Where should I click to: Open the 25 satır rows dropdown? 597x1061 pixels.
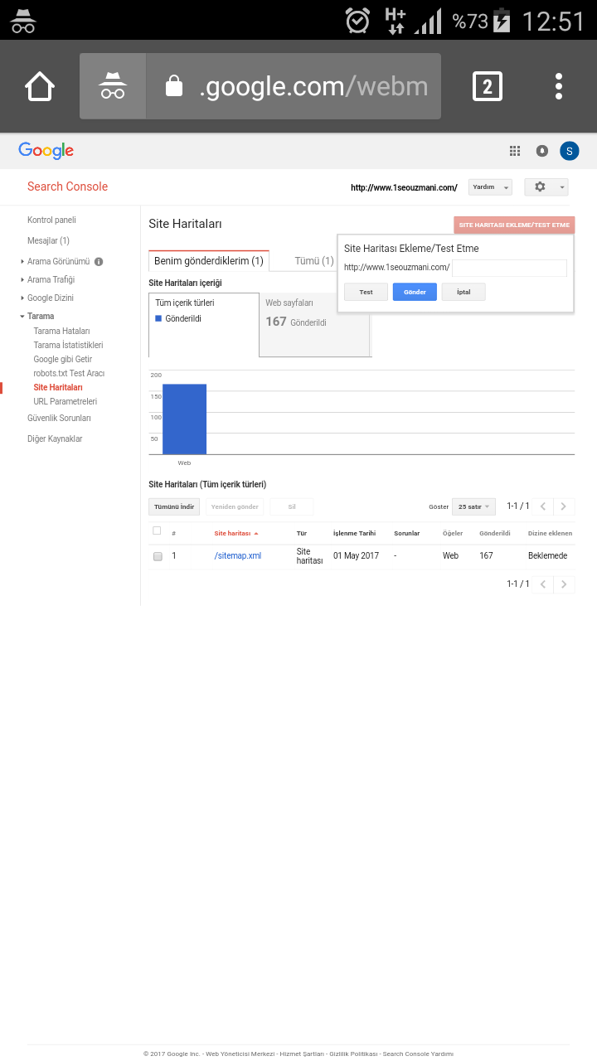coord(473,506)
